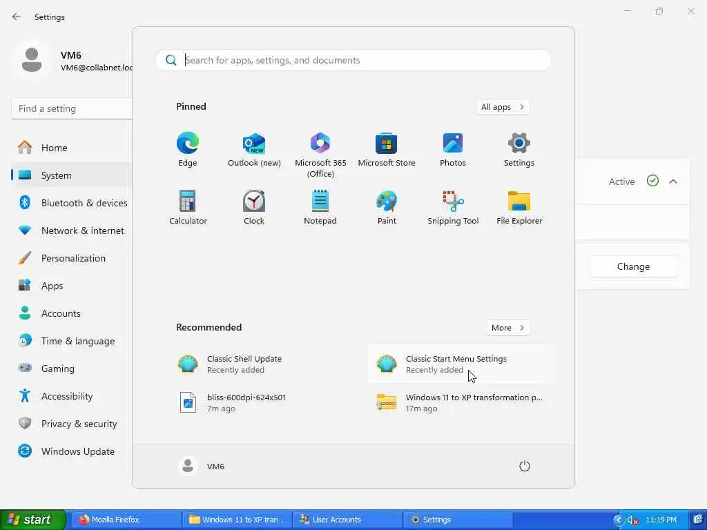707x530 pixels.
Task: Open the Paint app
Action: (387, 207)
